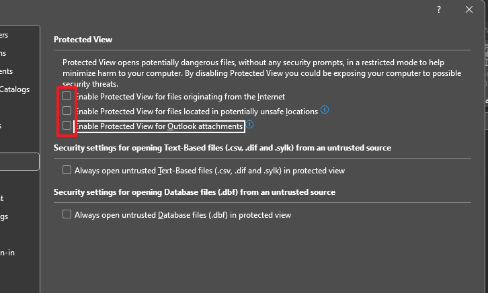Open the dialog Help question mark
This screenshot has width=488, height=293.
click(438, 9)
